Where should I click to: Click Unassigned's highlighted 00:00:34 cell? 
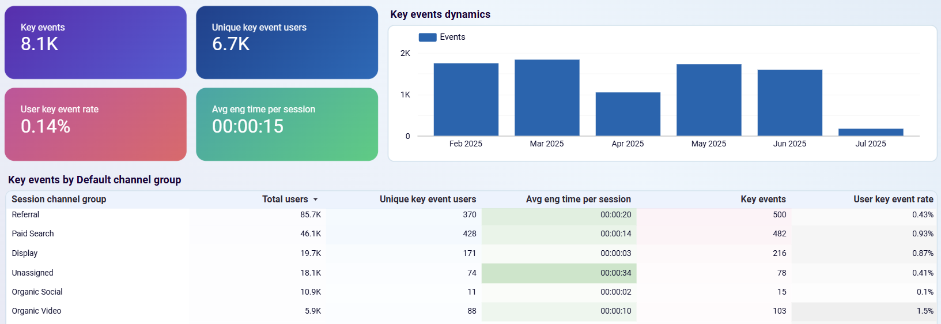[x=615, y=273]
